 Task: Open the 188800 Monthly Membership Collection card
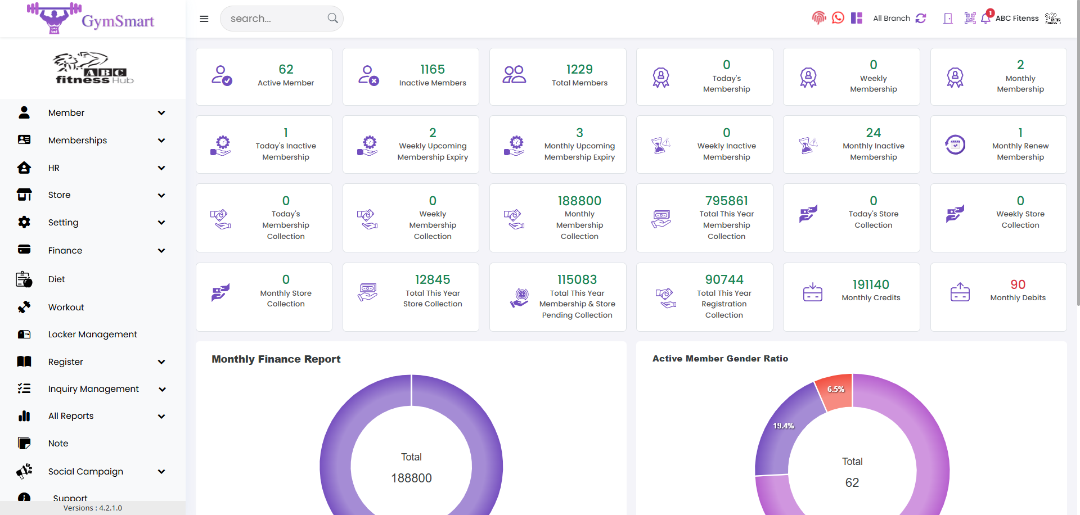tap(558, 218)
